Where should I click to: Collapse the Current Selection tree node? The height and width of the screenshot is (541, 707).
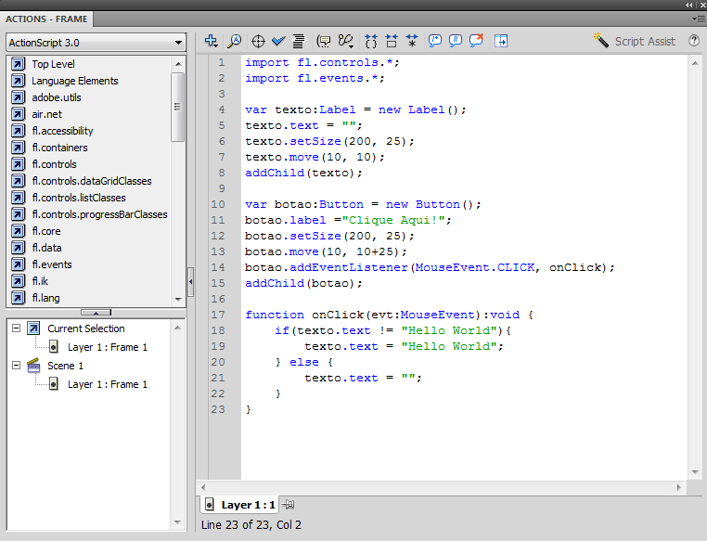[16, 328]
